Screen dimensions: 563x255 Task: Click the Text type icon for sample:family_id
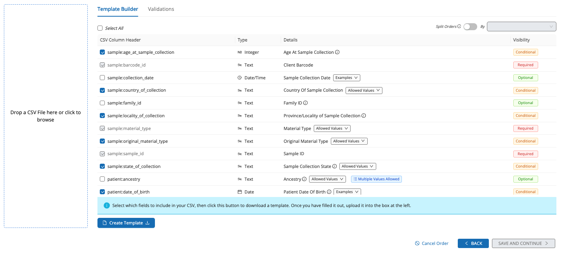[240, 103]
